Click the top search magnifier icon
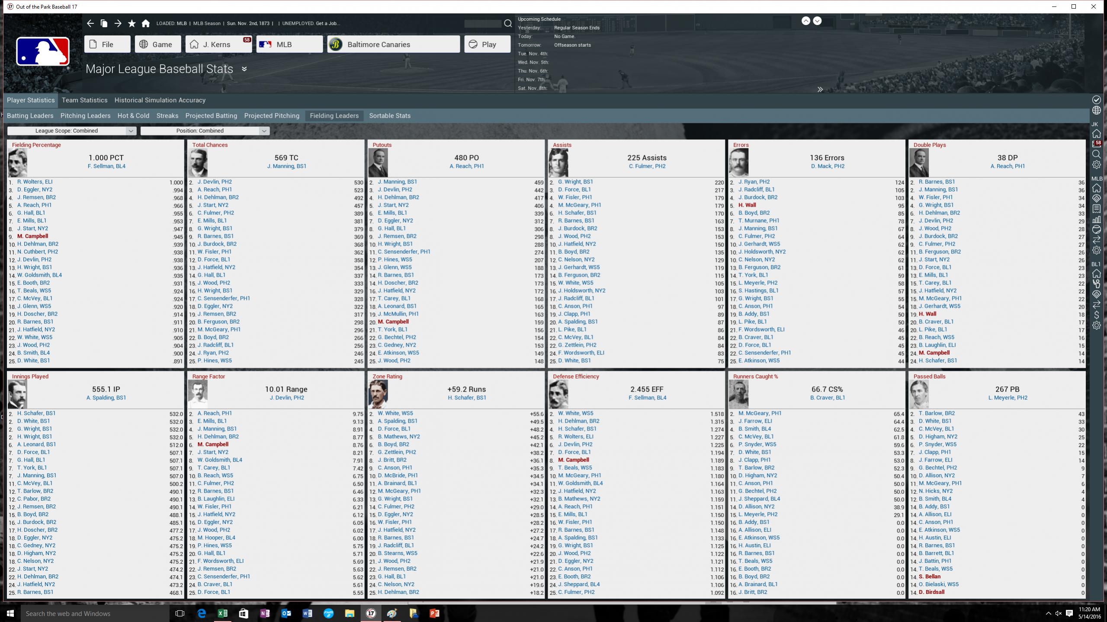The image size is (1107, 622). [508, 23]
